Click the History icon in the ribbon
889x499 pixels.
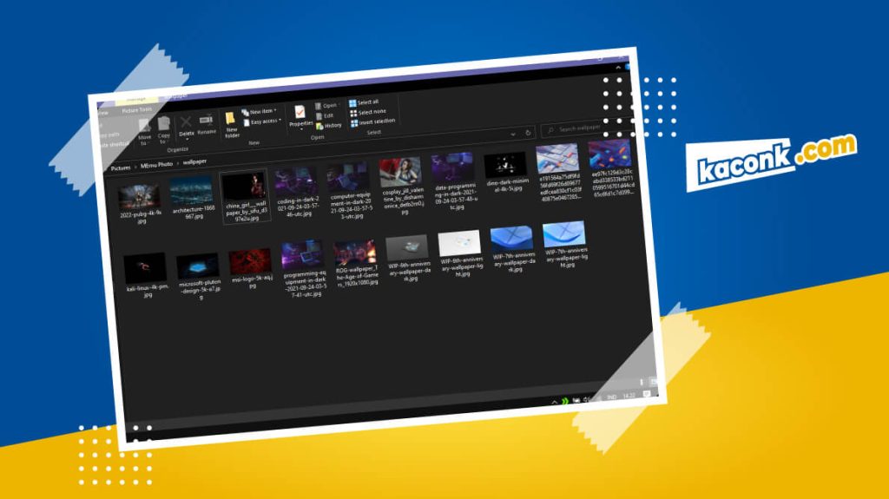(x=319, y=126)
